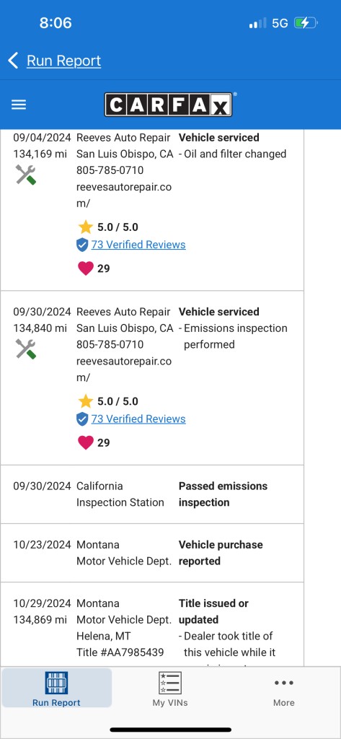
Task: Tap the pink heart in 09/30/2024 service record
Action: (x=85, y=442)
